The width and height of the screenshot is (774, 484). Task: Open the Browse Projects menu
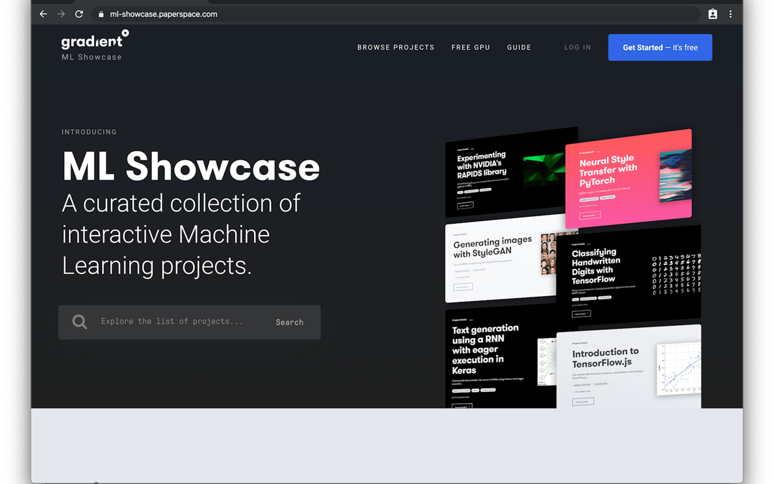(x=396, y=47)
